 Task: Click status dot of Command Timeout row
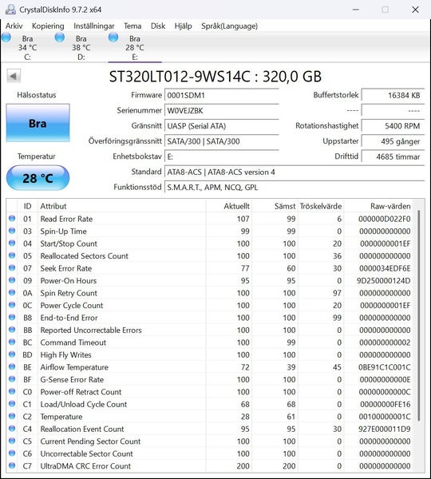12,342
